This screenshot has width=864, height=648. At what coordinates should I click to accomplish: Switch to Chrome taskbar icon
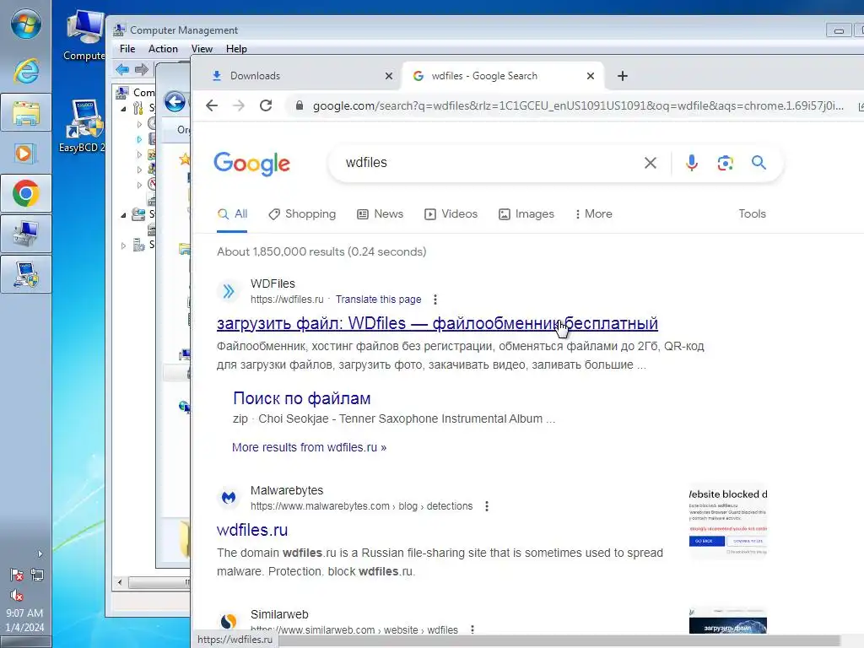(x=26, y=193)
